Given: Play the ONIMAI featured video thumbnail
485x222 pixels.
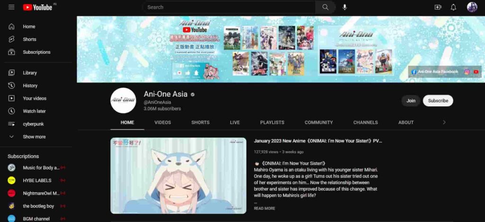Looking at the screenshot, I should pyautogui.click(x=179, y=176).
